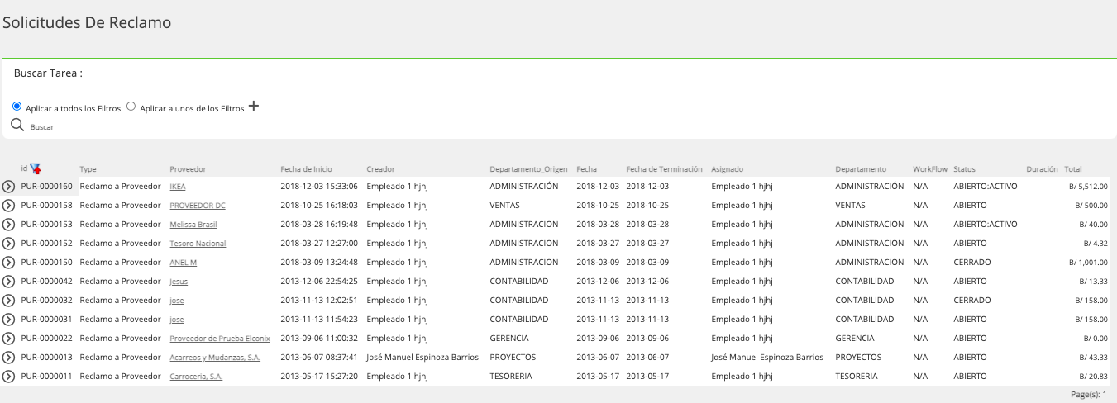This screenshot has width=1117, height=403.
Task: Sort by the Creador column header
Action: (x=381, y=169)
